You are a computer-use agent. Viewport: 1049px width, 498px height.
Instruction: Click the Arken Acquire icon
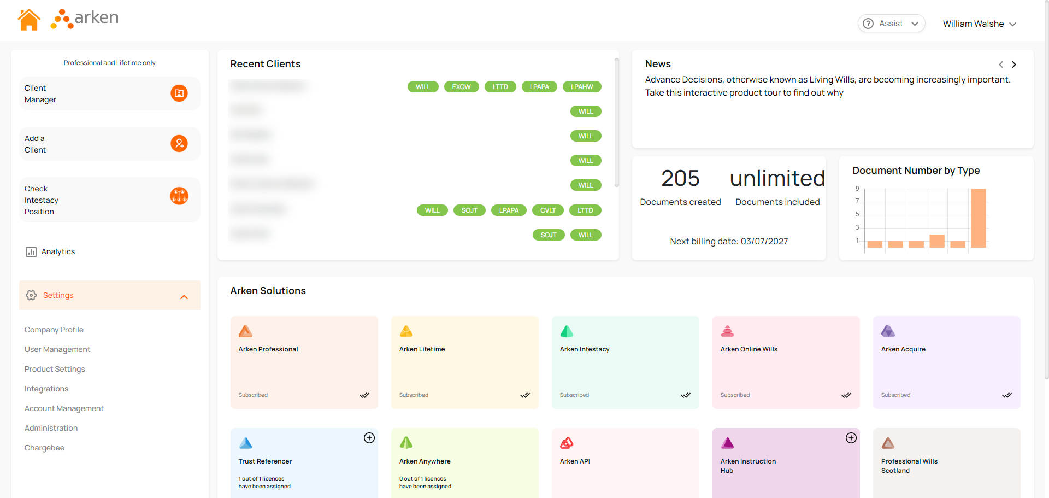[x=888, y=331]
